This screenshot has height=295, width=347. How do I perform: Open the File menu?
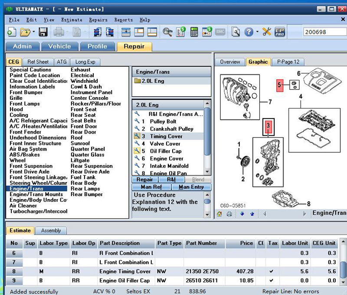(14, 20)
